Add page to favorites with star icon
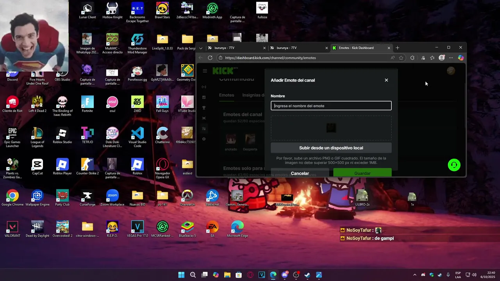The image size is (500, 281). pyautogui.click(x=401, y=58)
